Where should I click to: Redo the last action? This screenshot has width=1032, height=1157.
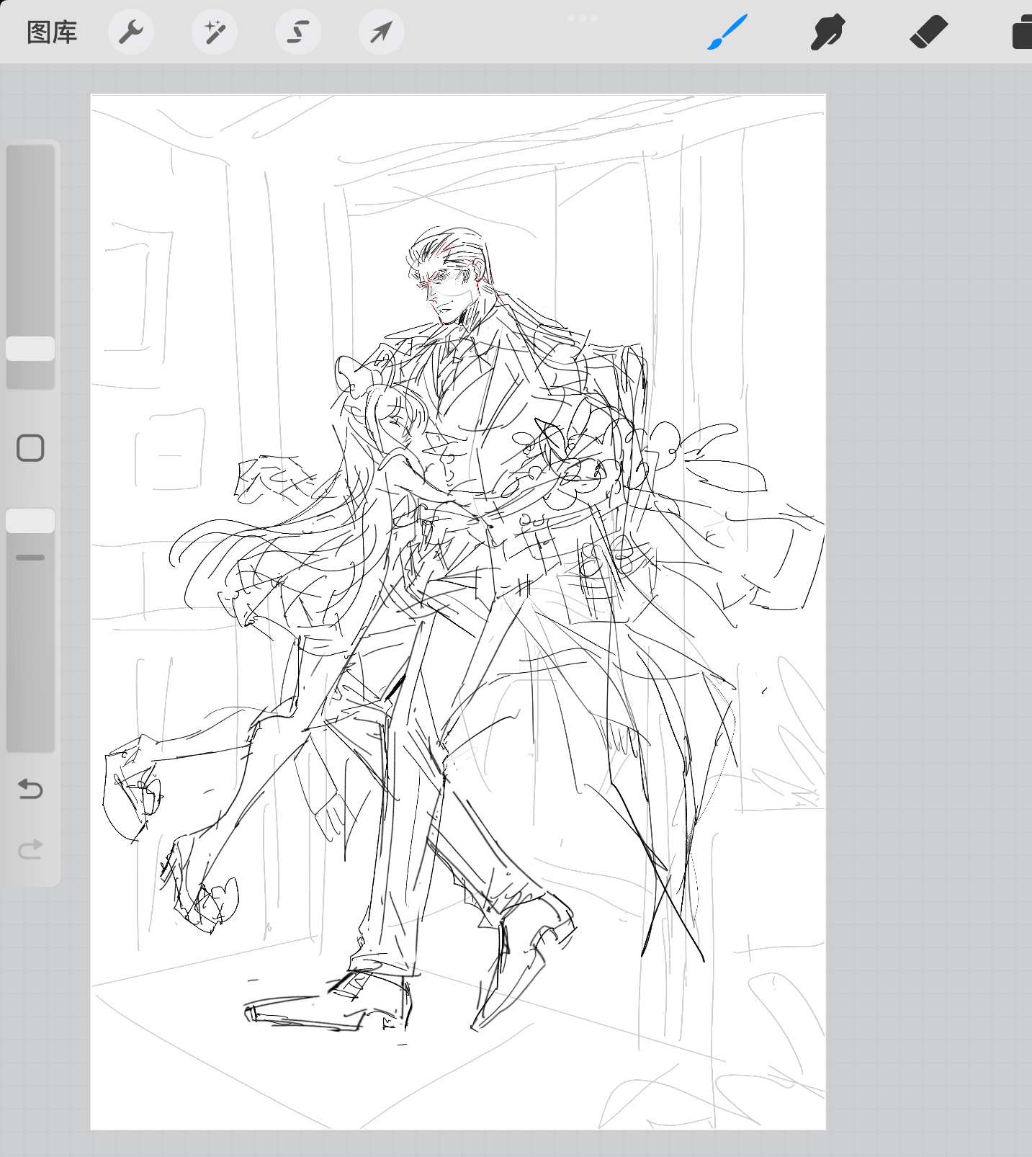[x=30, y=850]
